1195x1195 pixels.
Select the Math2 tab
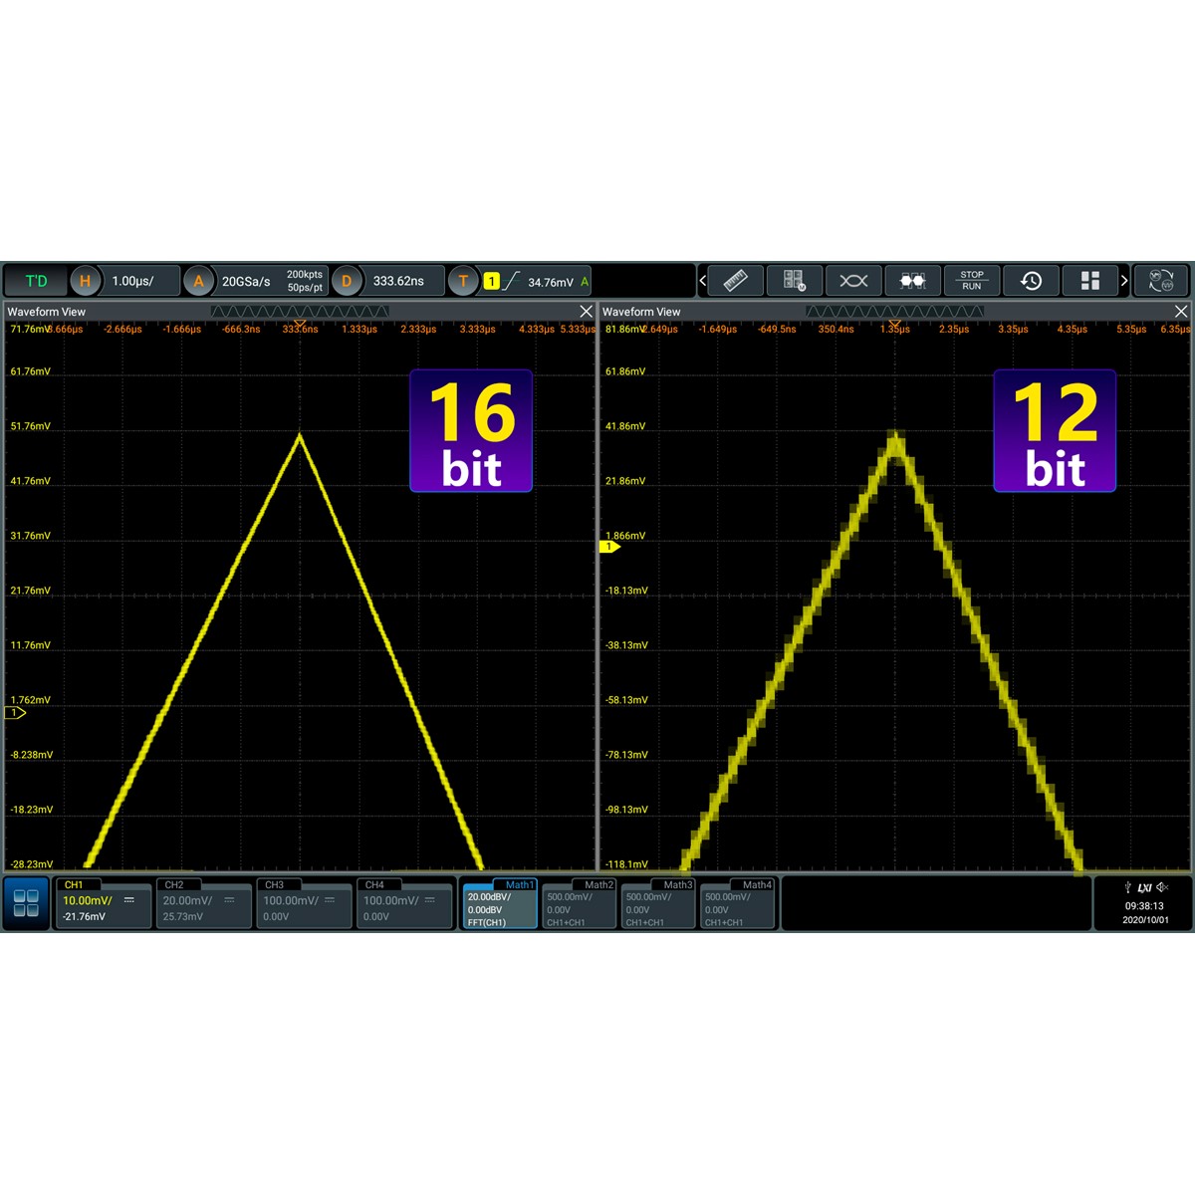pyautogui.click(x=579, y=904)
